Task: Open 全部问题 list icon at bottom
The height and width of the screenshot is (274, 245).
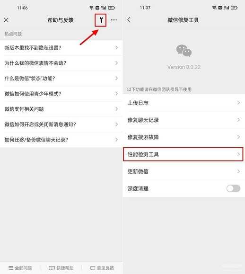Action: coord(11,268)
